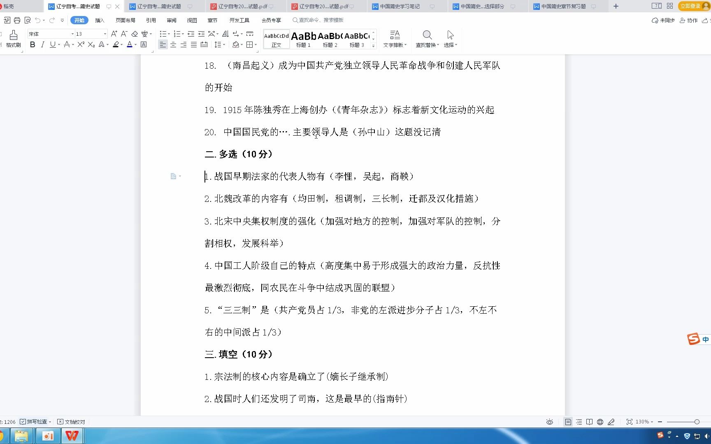Image resolution: width=711 pixels, height=444 pixels.
Task: Toggle bold formatting
Action: 33,44
